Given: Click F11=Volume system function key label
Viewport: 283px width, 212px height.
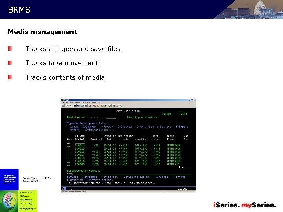Looking at the screenshot, I should 136,177.
